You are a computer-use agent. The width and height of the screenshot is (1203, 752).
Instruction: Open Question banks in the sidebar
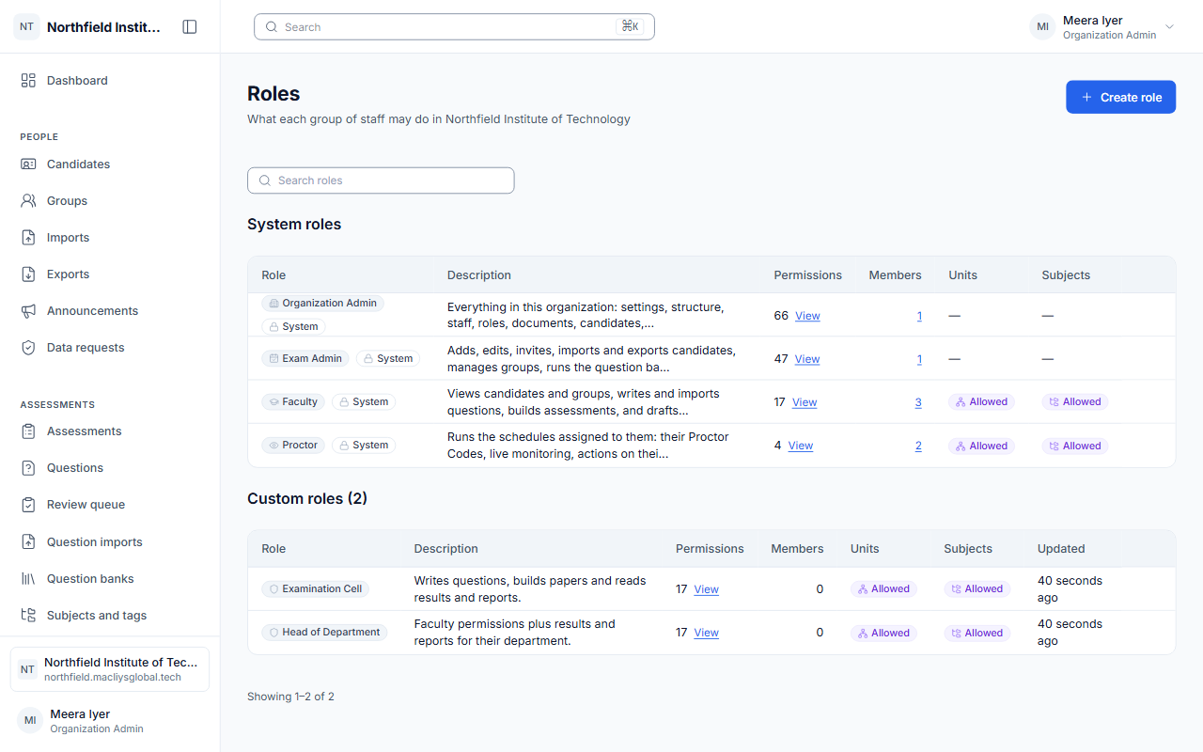pos(110,579)
